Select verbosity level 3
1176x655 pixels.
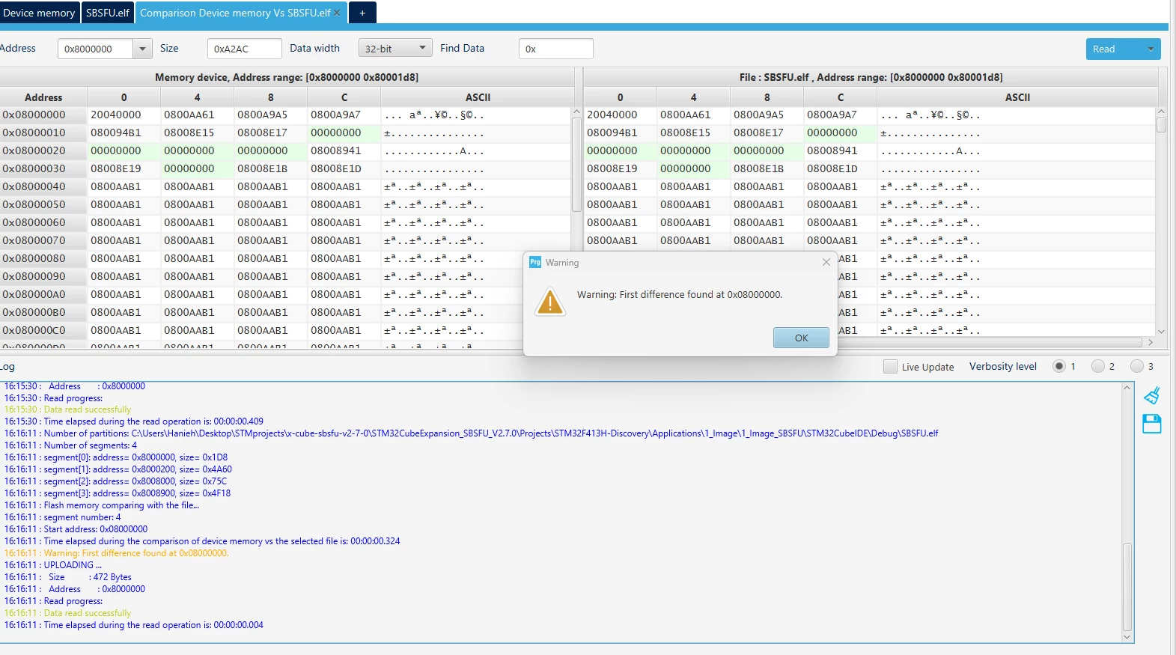coord(1137,366)
